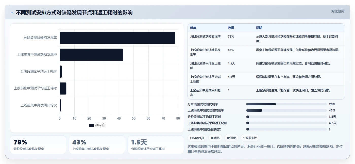
Task: Click table value 43%
Action: (231, 50)
